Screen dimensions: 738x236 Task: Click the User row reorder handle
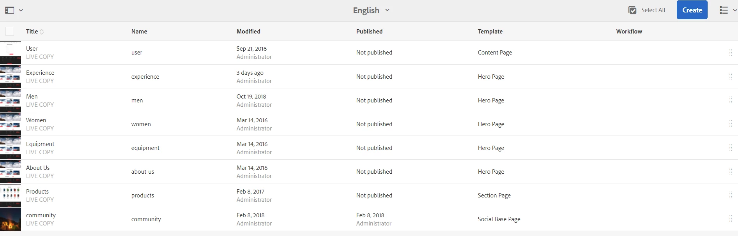(731, 53)
